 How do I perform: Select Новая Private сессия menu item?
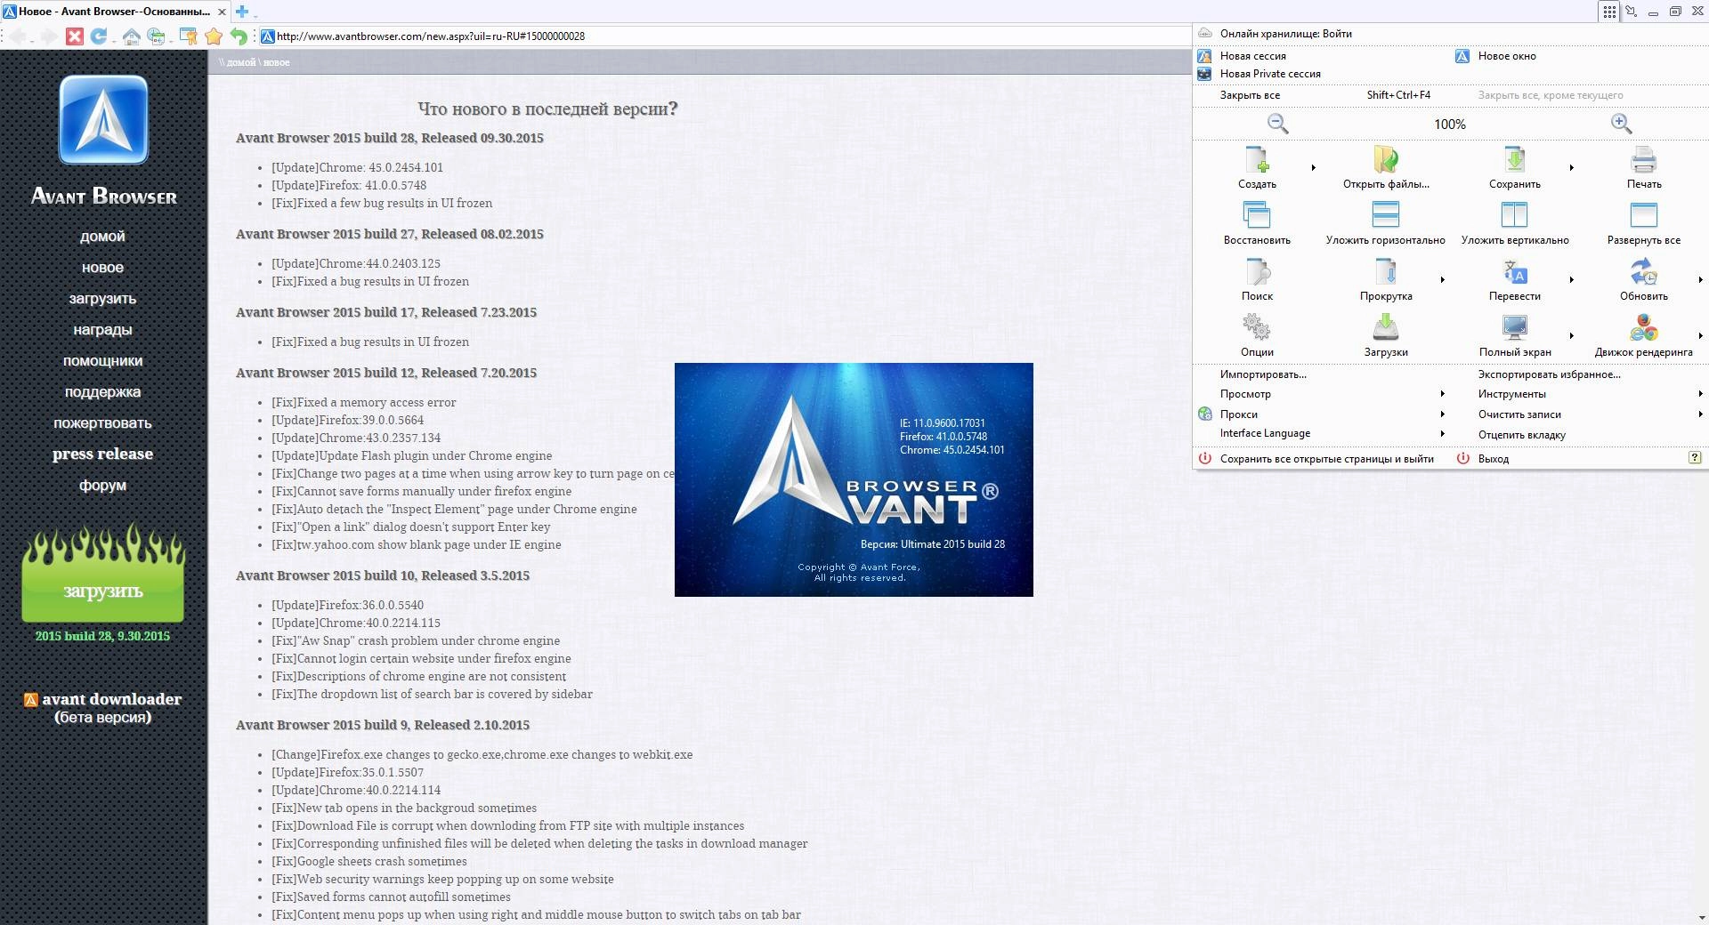click(1270, 74)
